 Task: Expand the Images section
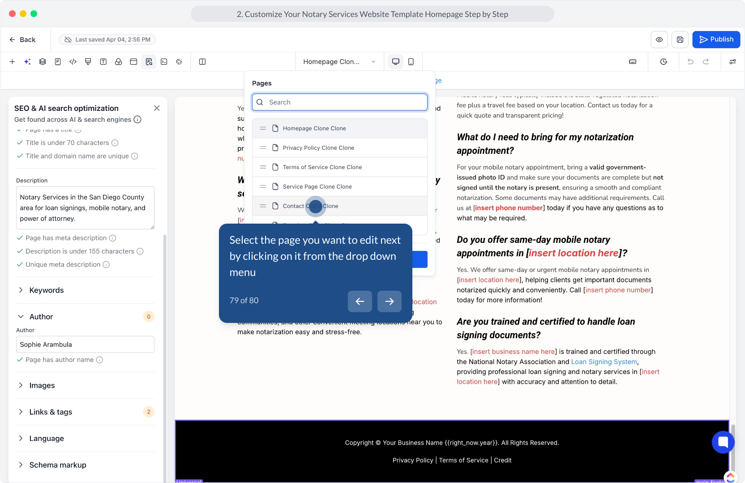click(85, 386)
